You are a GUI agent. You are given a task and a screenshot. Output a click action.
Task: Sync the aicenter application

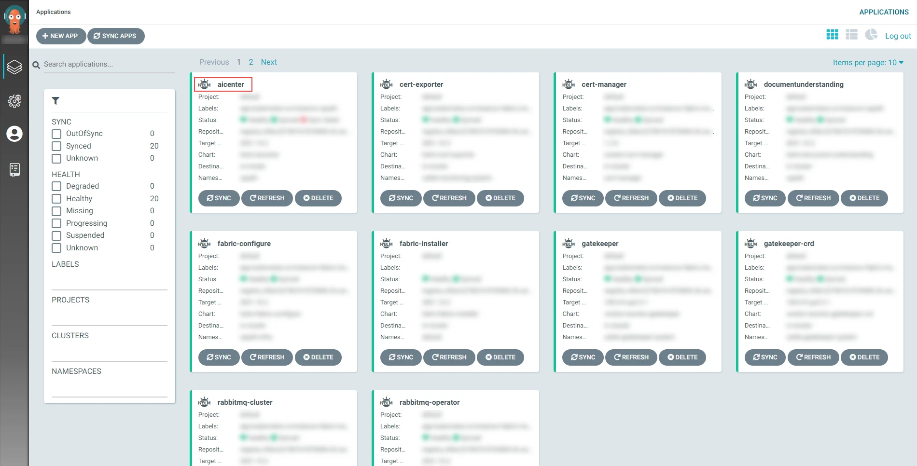point(219,198)
